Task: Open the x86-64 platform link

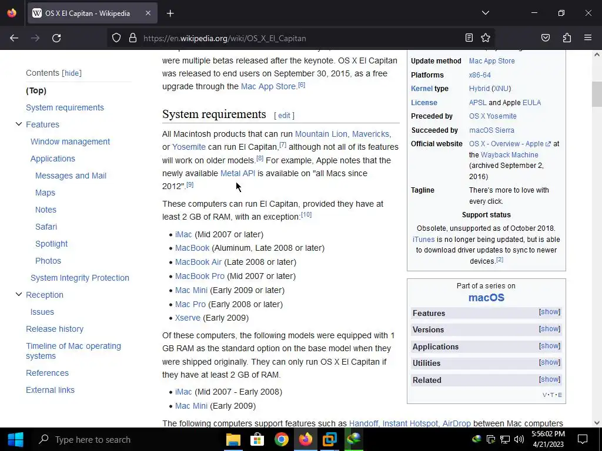Action: 480,75
